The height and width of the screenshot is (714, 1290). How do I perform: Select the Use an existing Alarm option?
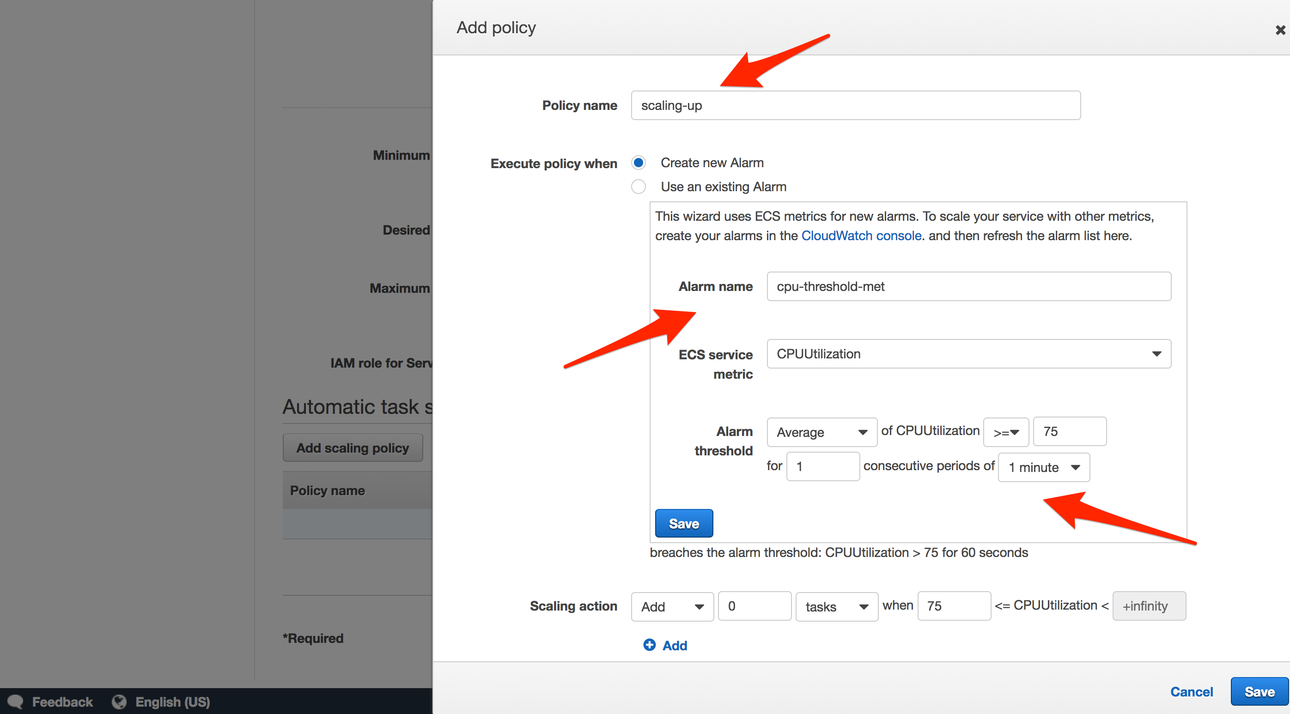[638, 186]
